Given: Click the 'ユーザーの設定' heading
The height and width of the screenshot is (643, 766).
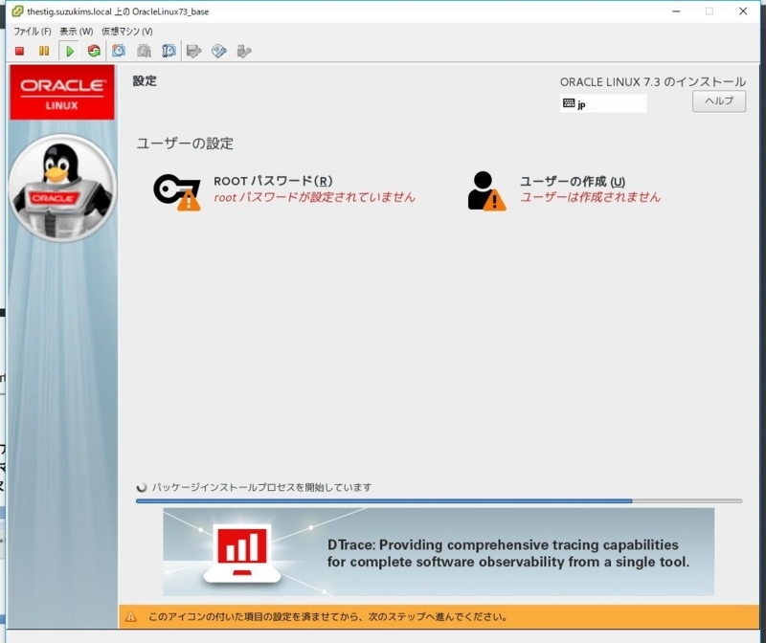Looking at the screenshot, I should tap(185, 144).
